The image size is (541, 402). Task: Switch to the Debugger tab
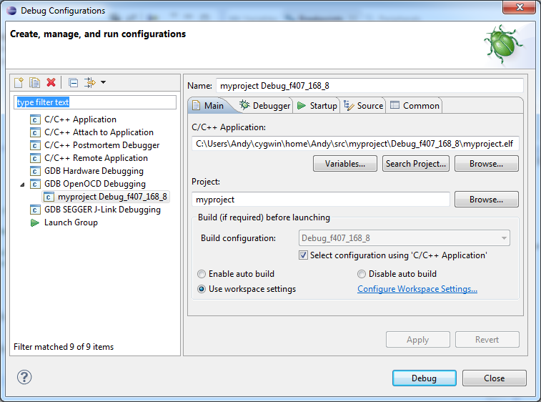click(x=265, y=105)
